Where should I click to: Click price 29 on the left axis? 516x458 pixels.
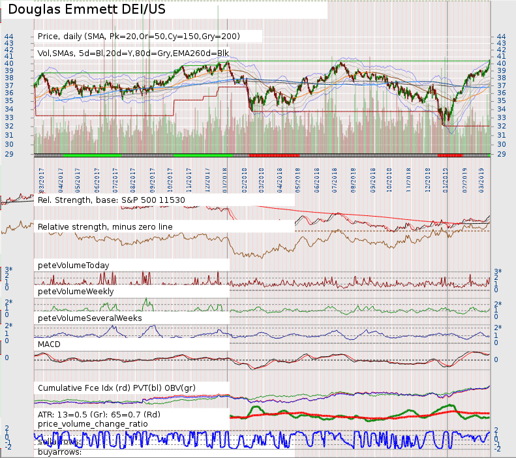[x=9, y=154]
